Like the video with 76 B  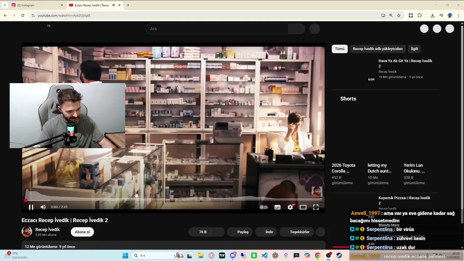(x=200, y=232)
